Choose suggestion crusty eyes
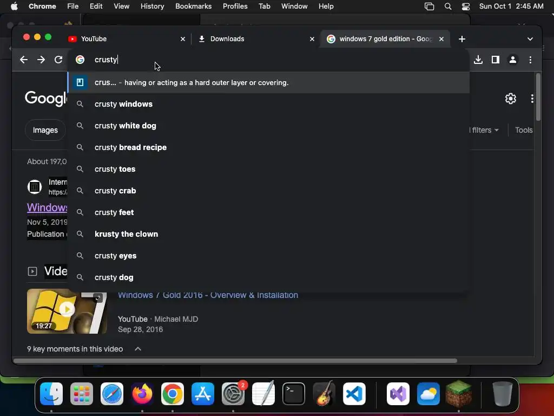The height and width of the screenshot is (416, 554). coord(268,256)
